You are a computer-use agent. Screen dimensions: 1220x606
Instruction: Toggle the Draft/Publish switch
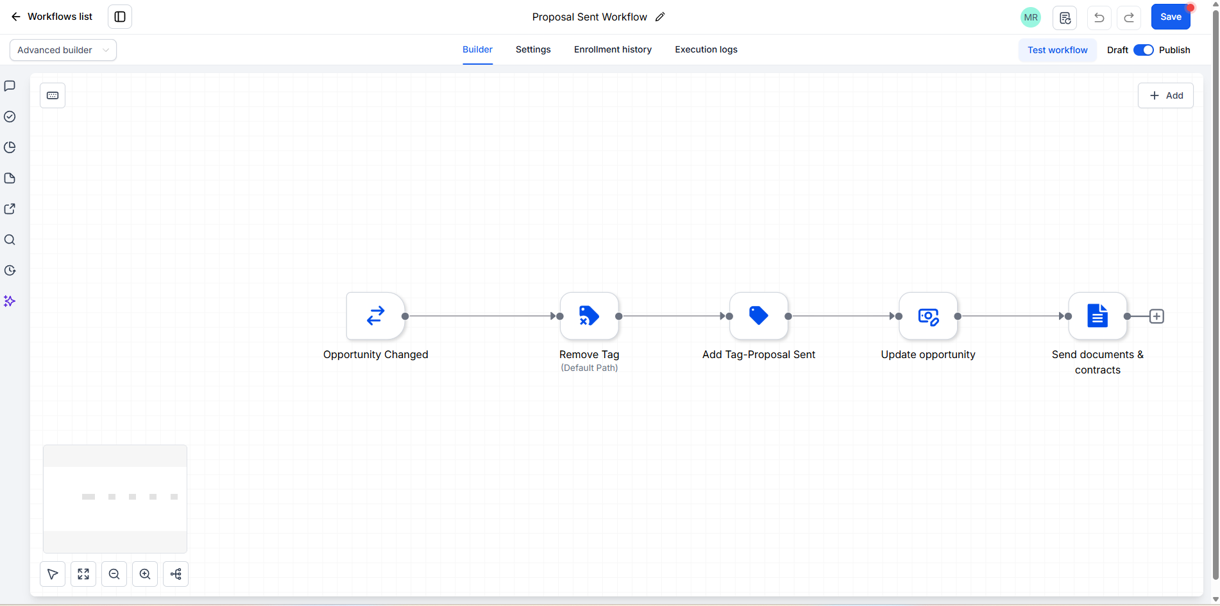coord(1144,50)
